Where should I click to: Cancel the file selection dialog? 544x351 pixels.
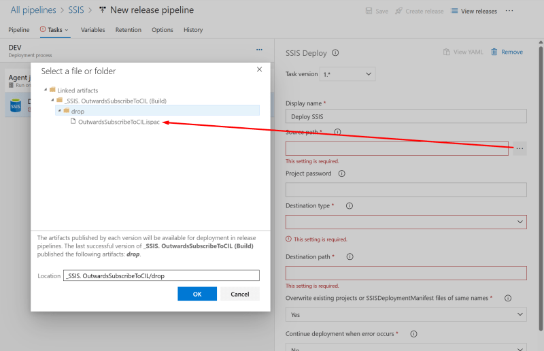point(240,294)
